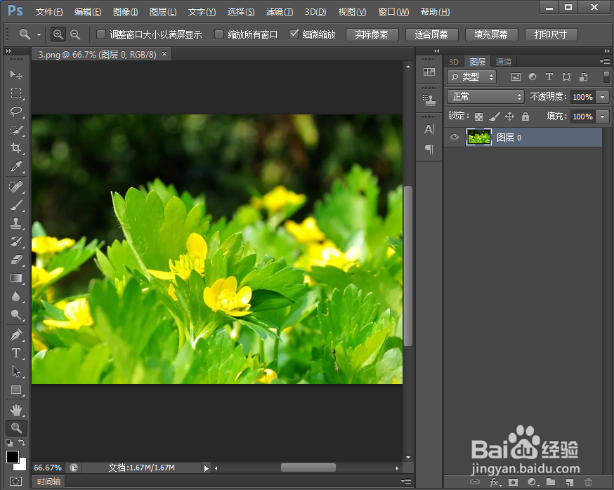614x490 pixels.
Task: Select the Brush tool
Action: click(15, 205)
